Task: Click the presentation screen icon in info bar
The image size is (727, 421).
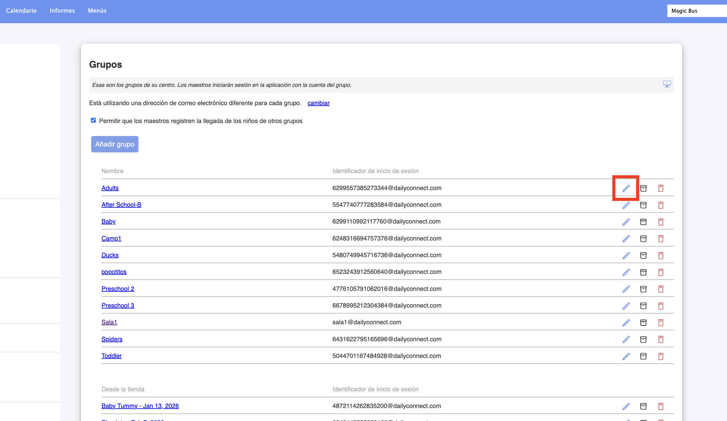Action: click(667, 84)
